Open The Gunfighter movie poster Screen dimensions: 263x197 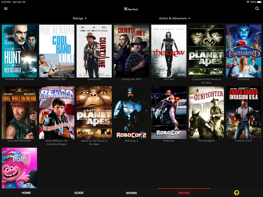[206, 113]
